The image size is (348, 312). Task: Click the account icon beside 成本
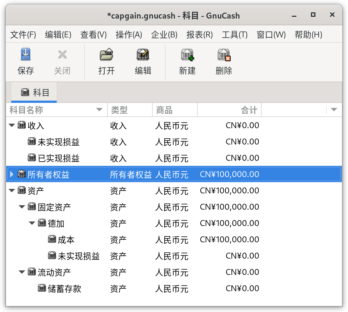pyautogui.click(x=52, y=239)
